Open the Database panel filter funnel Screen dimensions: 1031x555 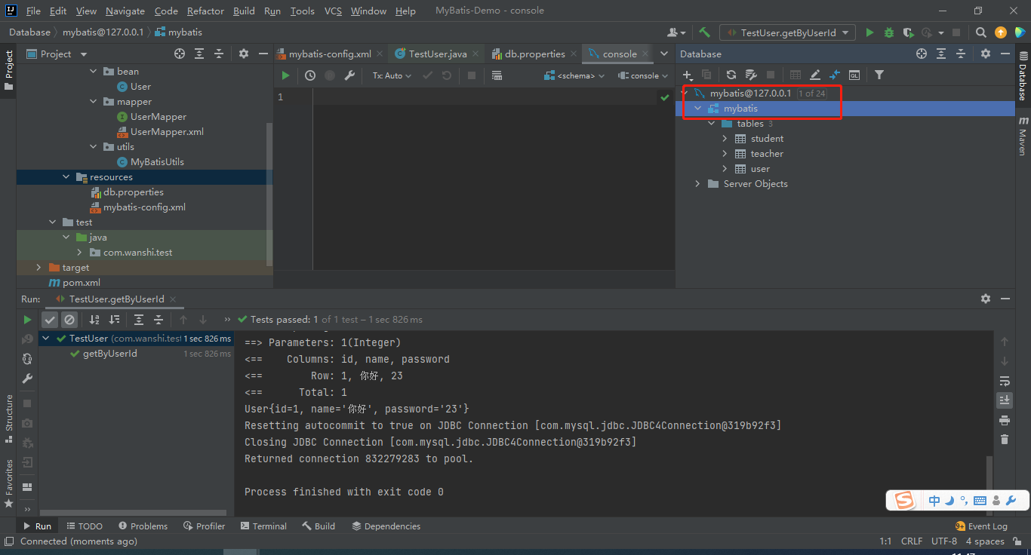(x=879, y=75)
